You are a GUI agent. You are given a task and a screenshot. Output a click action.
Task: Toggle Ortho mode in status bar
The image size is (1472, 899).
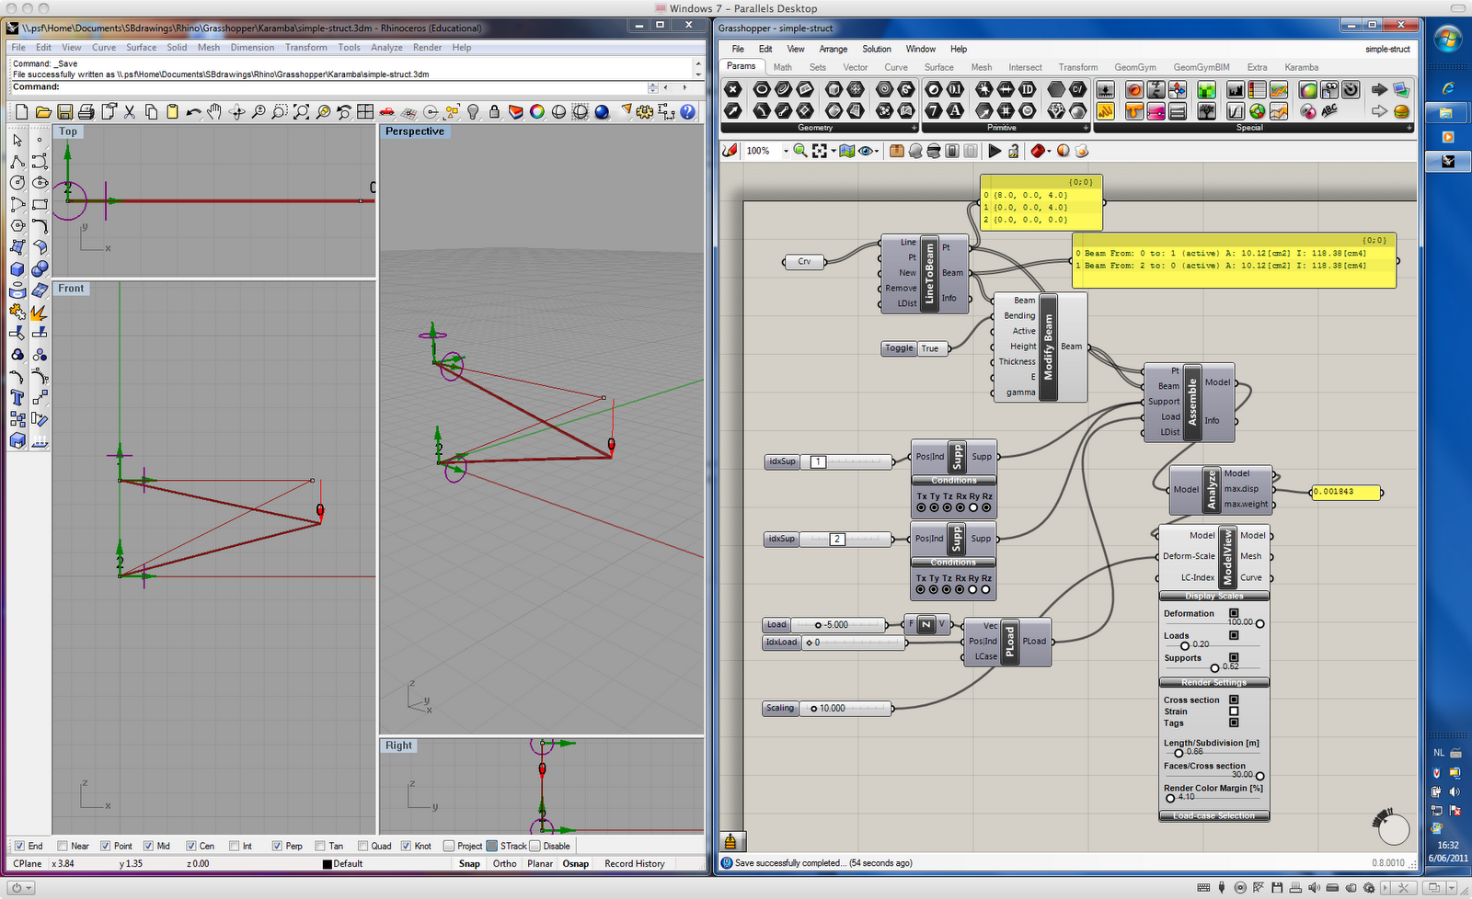pyautogui.click(x=504, y=863)
